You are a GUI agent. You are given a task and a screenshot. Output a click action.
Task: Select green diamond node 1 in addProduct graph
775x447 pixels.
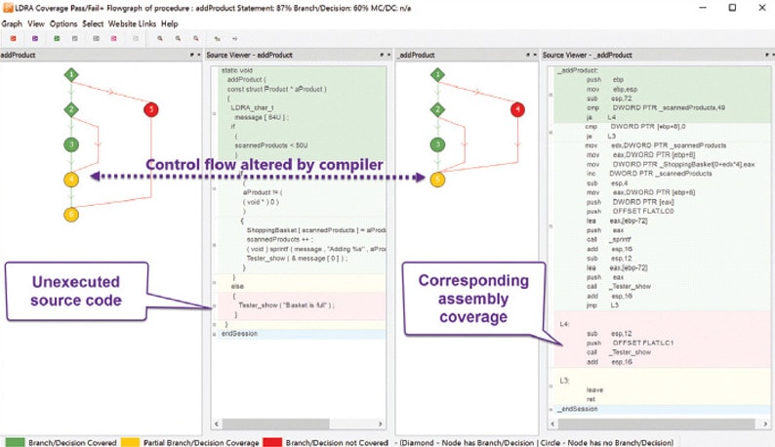(71, 75)
